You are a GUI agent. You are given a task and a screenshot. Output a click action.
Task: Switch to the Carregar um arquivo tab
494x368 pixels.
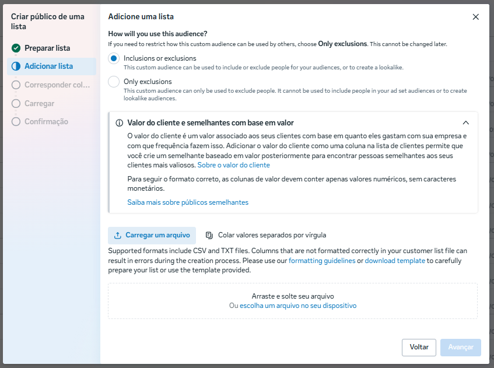click(x=152, y=236)
